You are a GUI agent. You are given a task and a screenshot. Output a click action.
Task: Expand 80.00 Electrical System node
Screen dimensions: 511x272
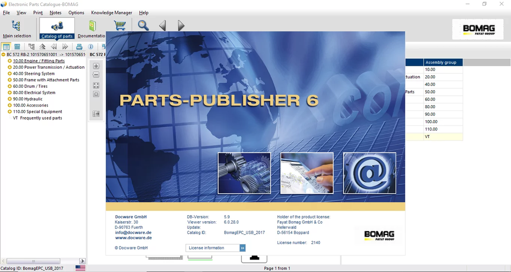coord(9,93)
